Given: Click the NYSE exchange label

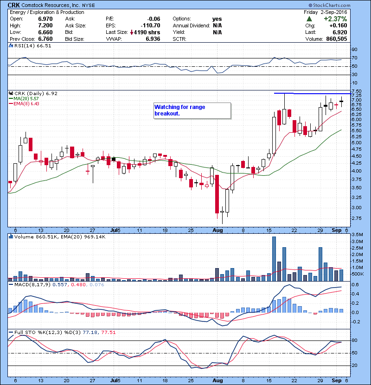Looking at the screenshot, I should coord(89,6).
